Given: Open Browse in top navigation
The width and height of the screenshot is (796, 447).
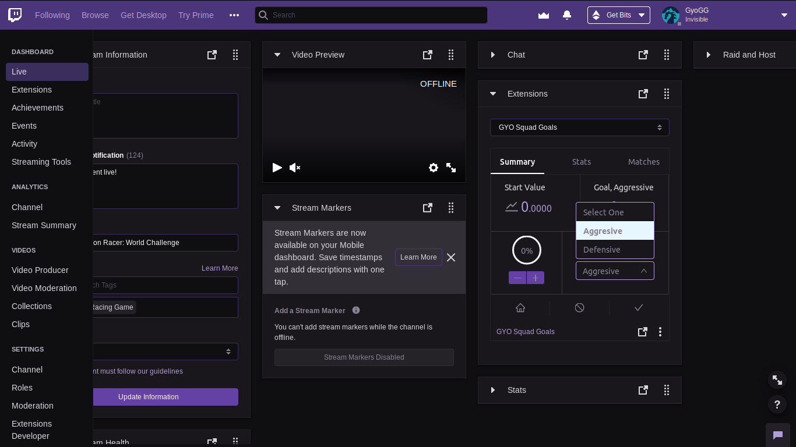Looking at the screenshot, I should 95,15.
